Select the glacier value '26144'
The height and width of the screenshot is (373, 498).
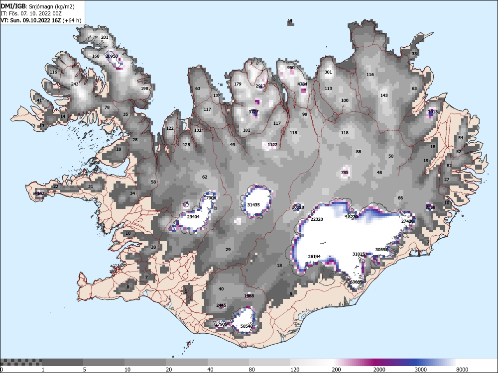coord(314,257)
